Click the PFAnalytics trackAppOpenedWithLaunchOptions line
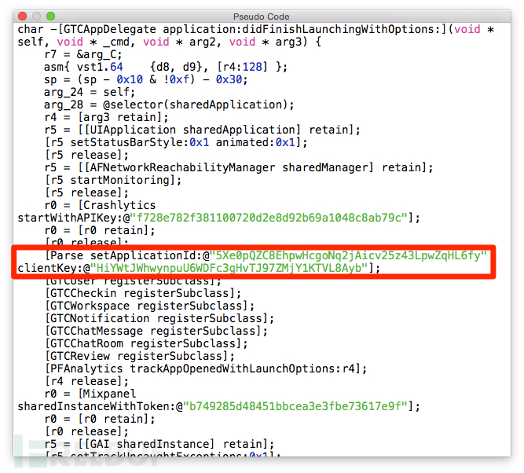 pyautogui.click(x=206, y=368)
